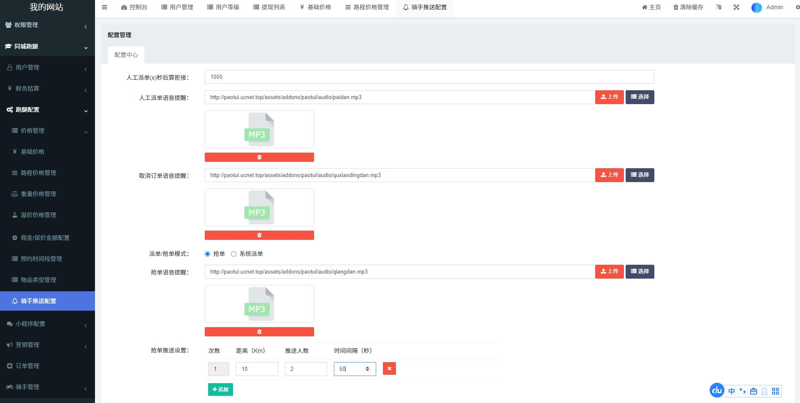Screen dimensions: 800x403
Task: Switch to the 提现列表 top tab
Action: [x=269, y=7]
